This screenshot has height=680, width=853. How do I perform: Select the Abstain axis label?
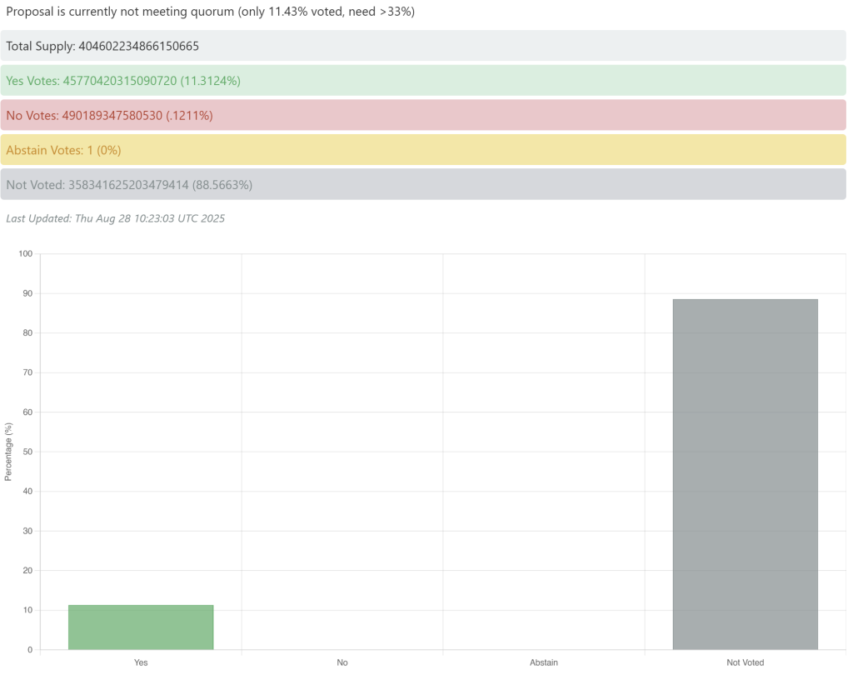pos(544,662)
